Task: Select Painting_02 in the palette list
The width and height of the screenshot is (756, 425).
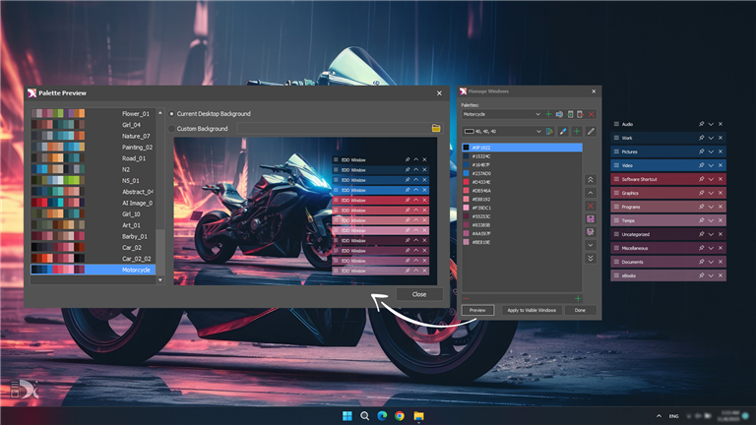Action: tap(94, 147)
